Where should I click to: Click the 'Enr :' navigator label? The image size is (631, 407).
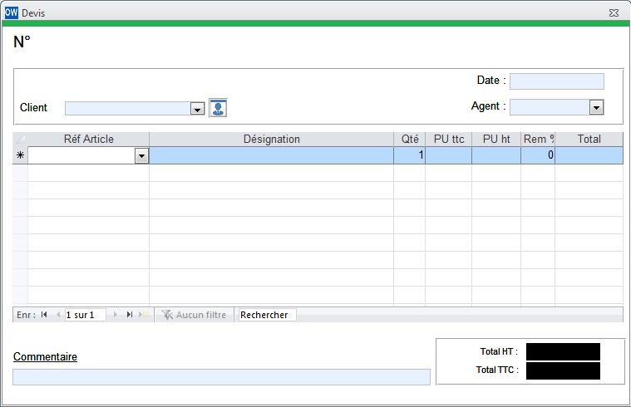pos(26,315)
